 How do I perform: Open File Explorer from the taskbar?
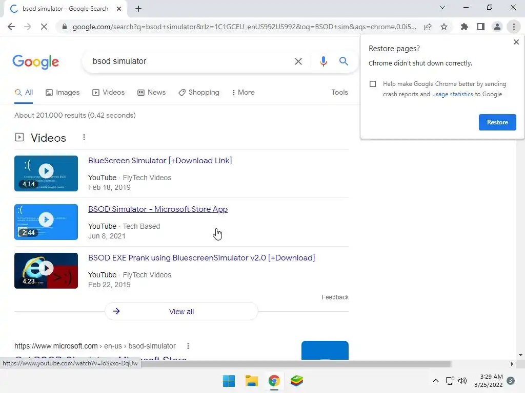tap(251, 381)
